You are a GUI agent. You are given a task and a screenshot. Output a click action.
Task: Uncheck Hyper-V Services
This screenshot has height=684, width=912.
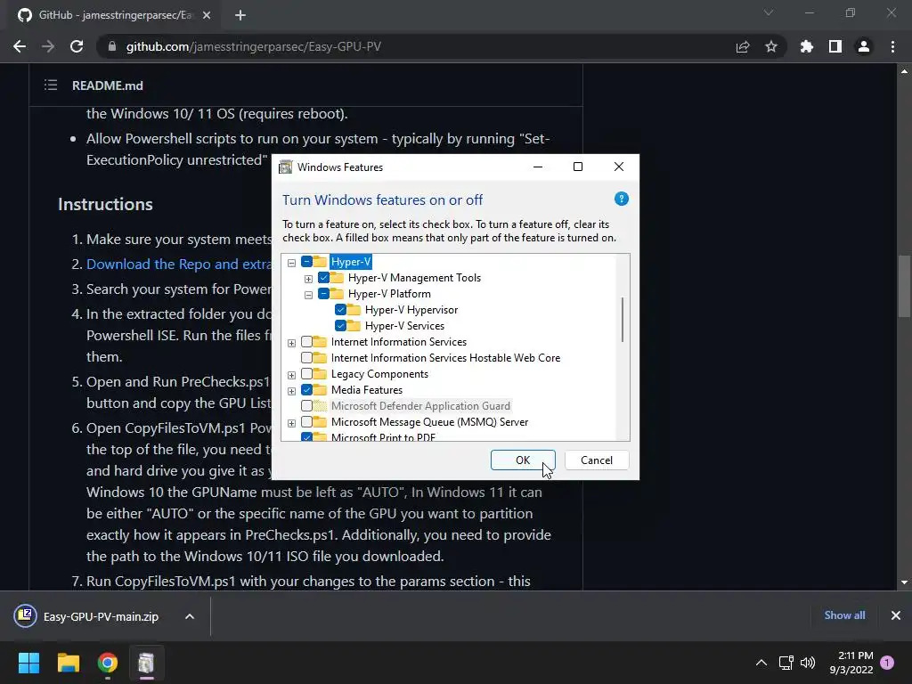[340, 326]
